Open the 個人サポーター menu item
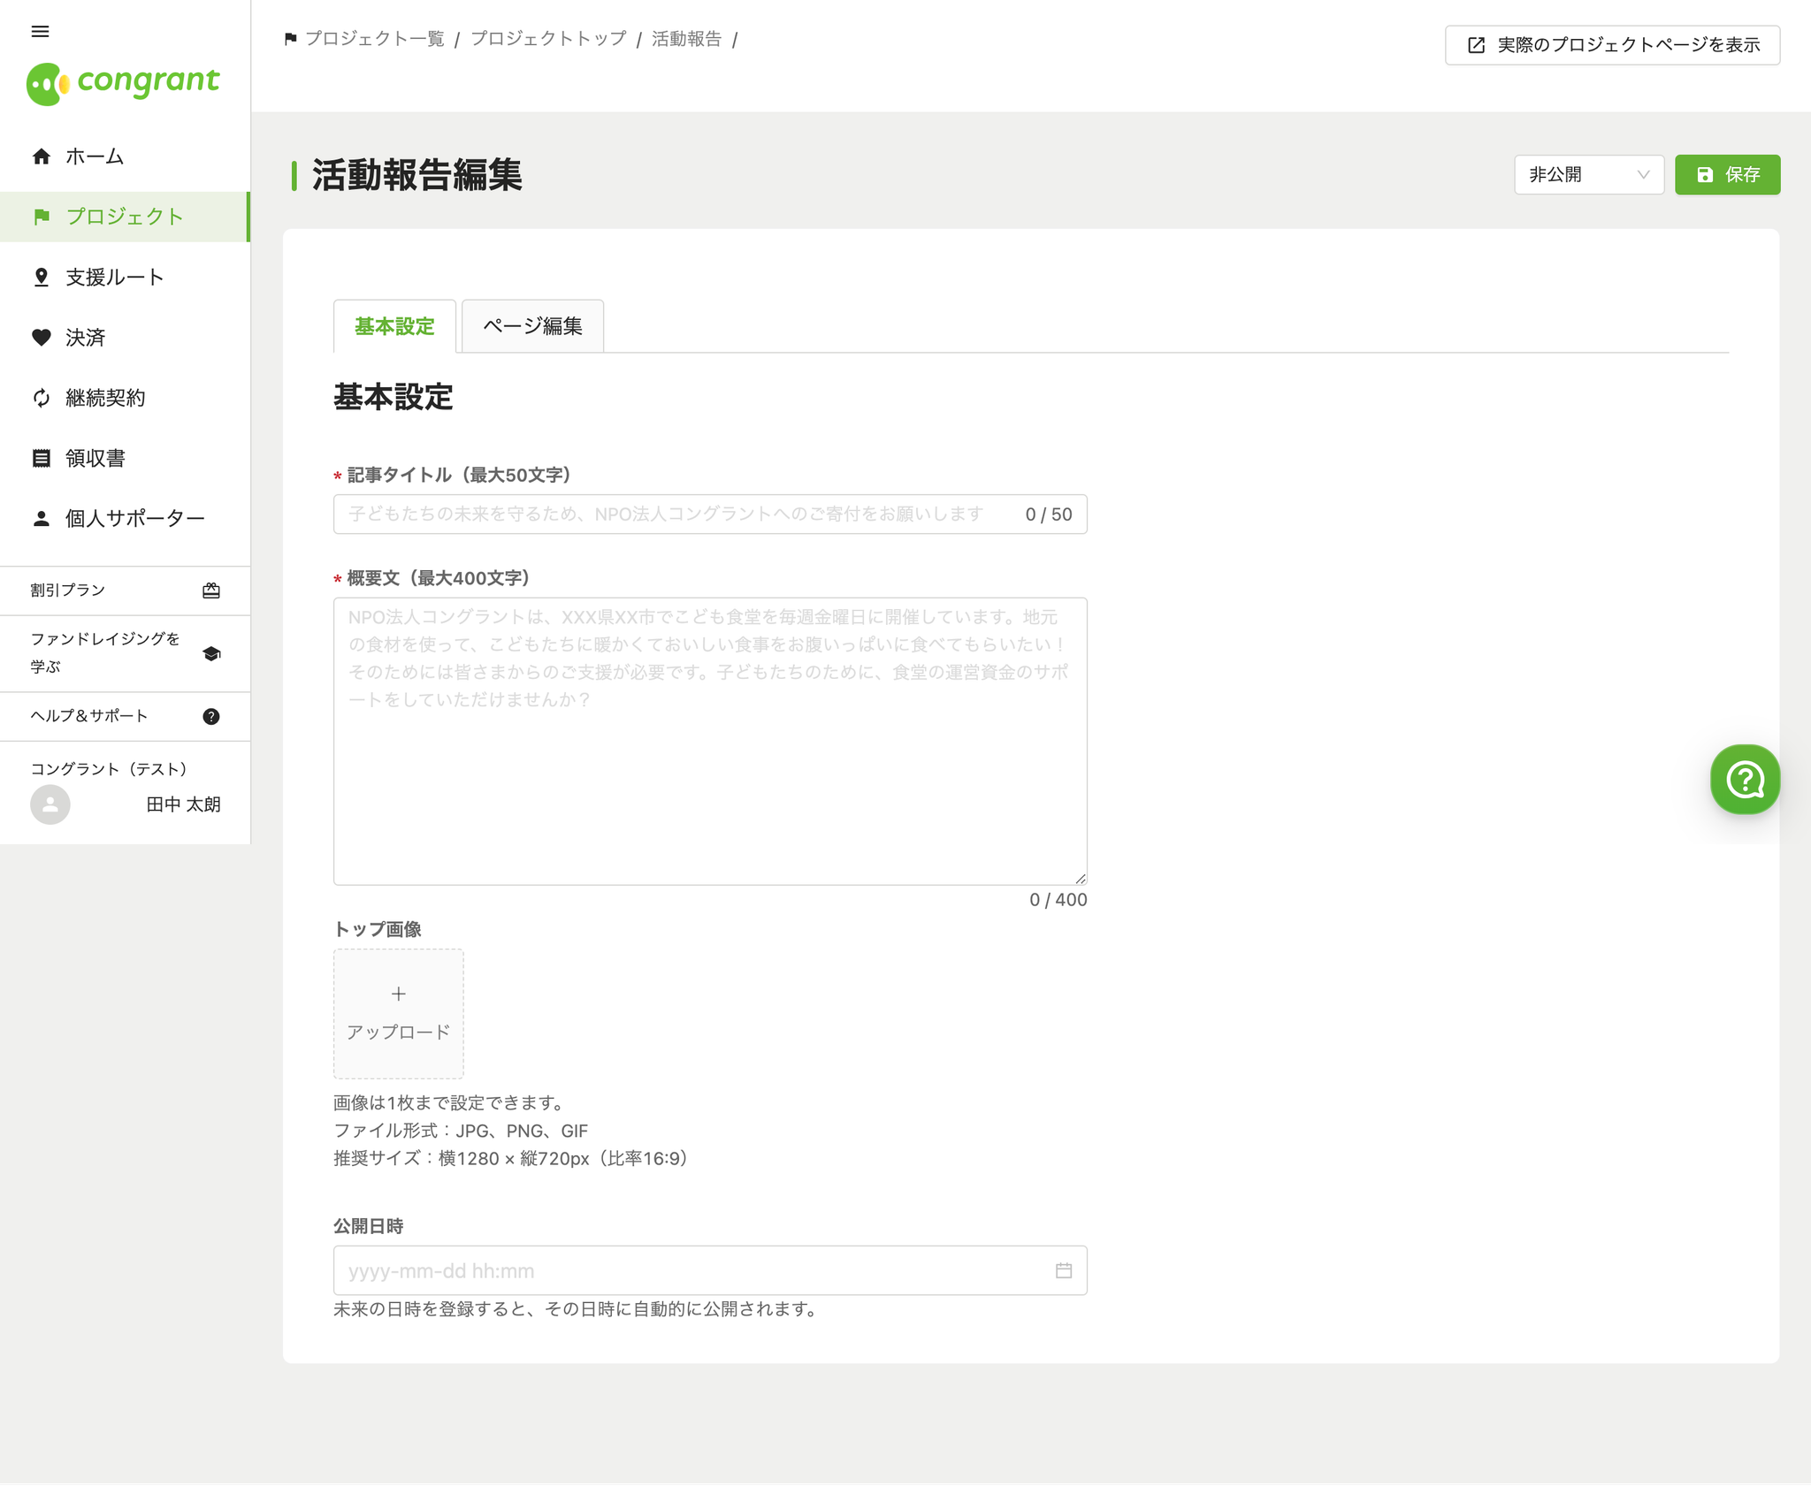The image size is (1811, 1486). click(125, 519)
